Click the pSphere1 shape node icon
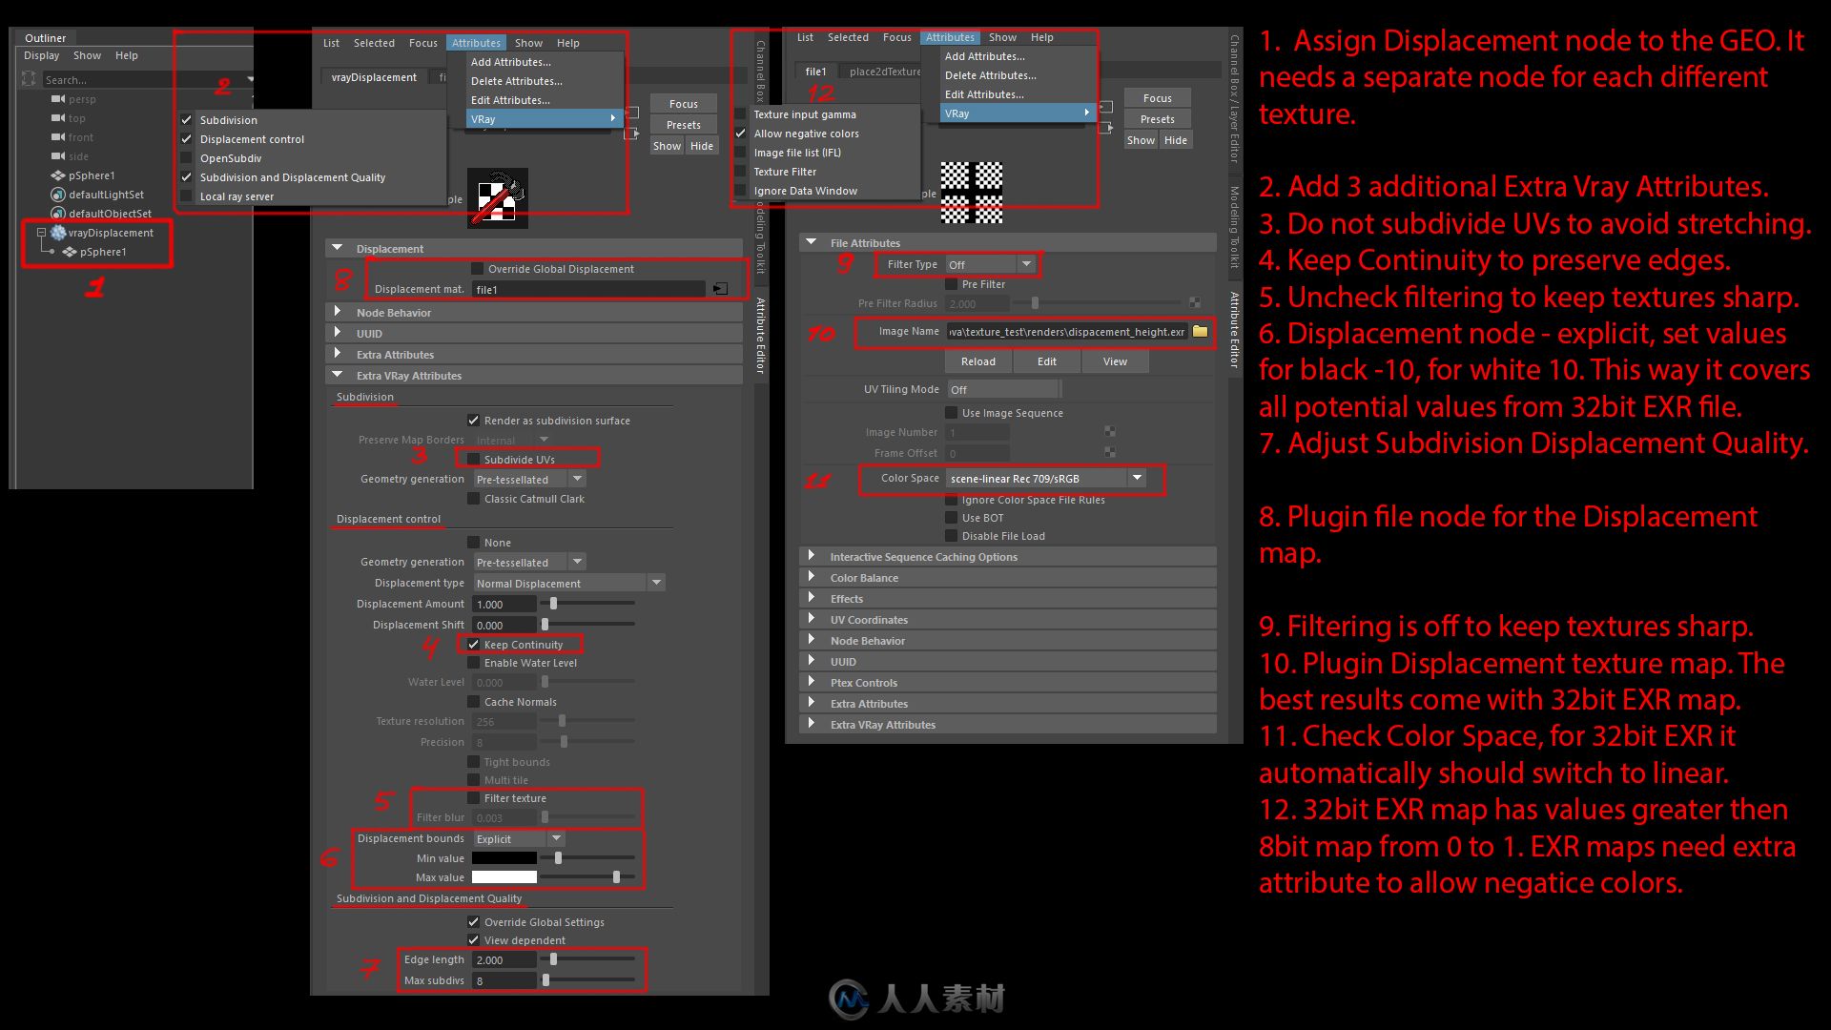Image resolution: width=1831 pixels, height=1030 pixels. coord(70,252)
